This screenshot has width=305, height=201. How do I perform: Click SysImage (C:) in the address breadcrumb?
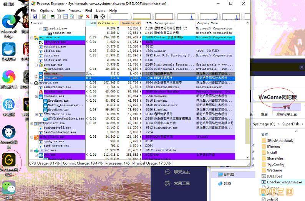click(264, 124)
